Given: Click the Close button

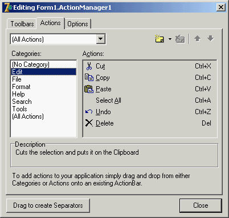Looking at the screenshot, I should (201, 205).
